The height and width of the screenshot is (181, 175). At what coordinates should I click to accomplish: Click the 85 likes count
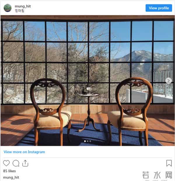tap(9, 171)
